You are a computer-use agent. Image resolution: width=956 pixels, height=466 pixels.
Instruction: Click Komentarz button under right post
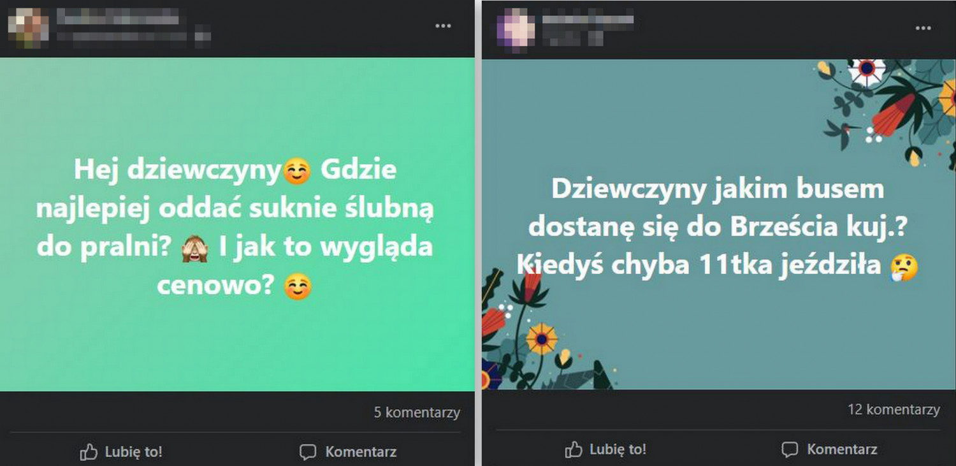[x=830, y=449]
